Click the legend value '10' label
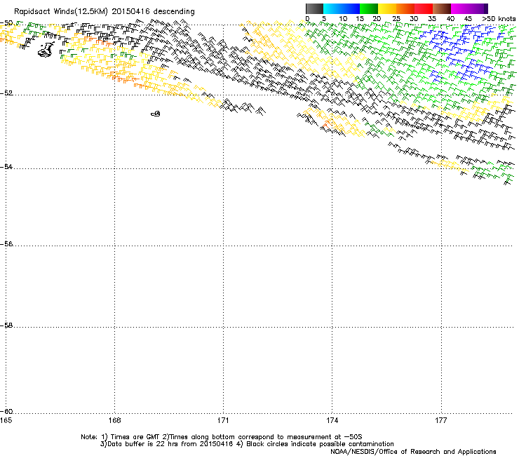Image resolution: width=519 pixels, height=456 pixels. point(343,19)
